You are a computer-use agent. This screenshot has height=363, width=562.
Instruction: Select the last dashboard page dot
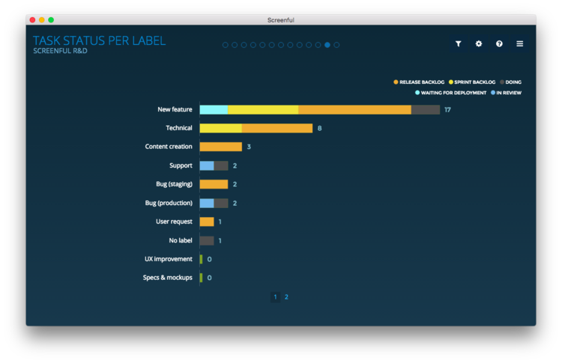[x=336, y=45]
